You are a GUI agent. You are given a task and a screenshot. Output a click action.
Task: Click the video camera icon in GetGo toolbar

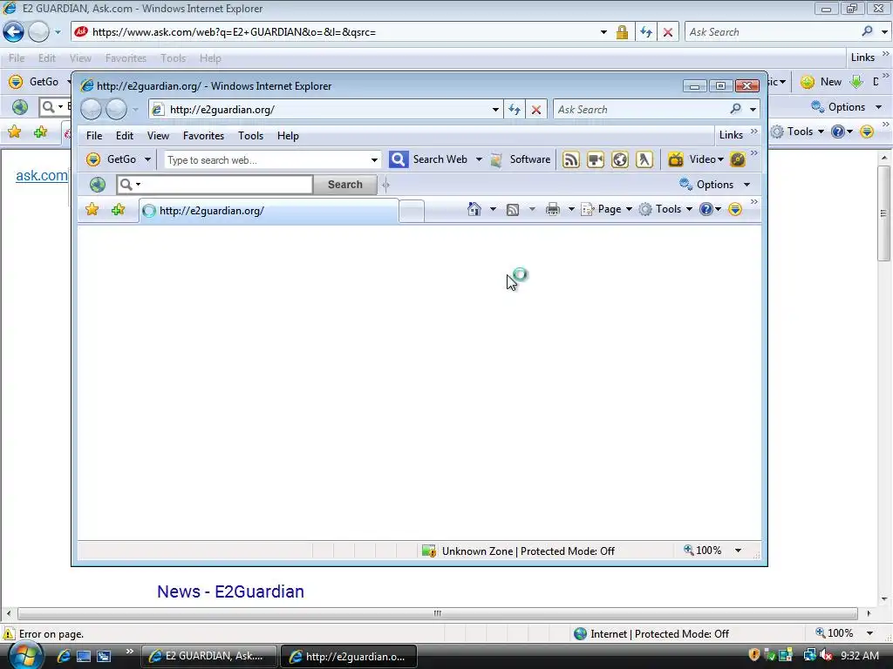(x=595, y=160)
